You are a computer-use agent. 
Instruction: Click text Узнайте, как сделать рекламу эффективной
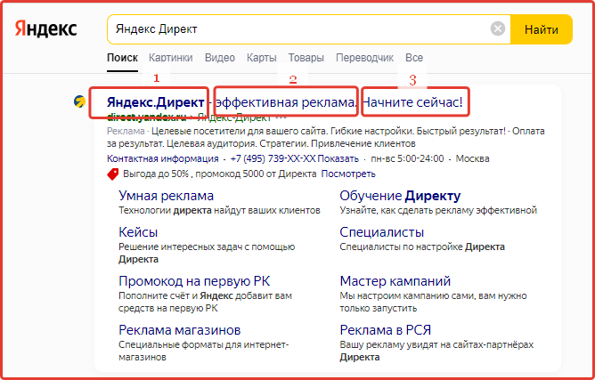click(x=438, y=210)
